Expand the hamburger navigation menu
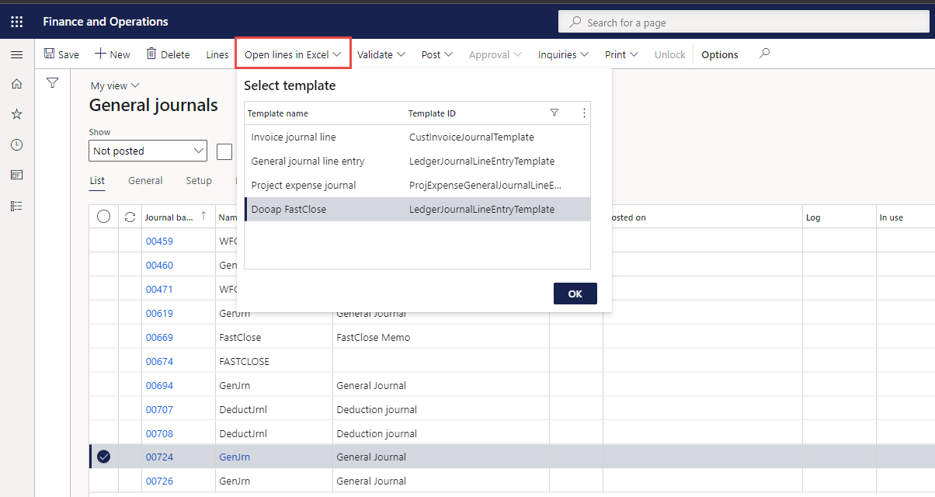The height and width of the screenshot is (497, 935). (16, 54)
